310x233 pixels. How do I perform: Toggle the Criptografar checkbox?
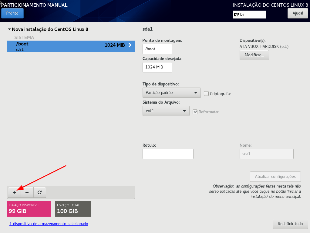tap(206, 94)
